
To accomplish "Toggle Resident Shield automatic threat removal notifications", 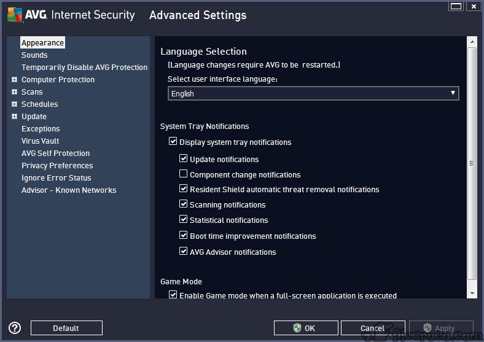I will pos(184,188).
